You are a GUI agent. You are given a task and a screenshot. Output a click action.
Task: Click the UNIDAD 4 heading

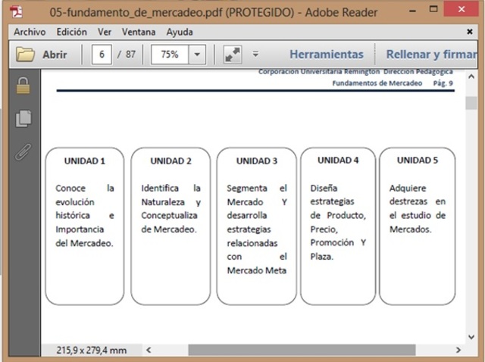coord(338,160)
